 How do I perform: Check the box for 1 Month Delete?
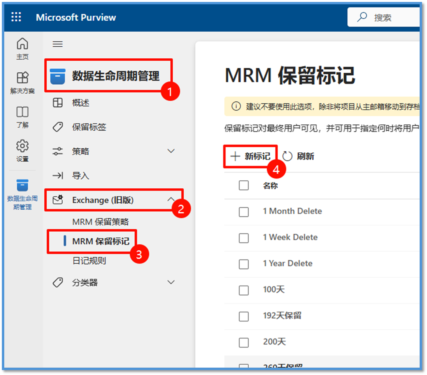pyautogui.click(x=244, y=212)
